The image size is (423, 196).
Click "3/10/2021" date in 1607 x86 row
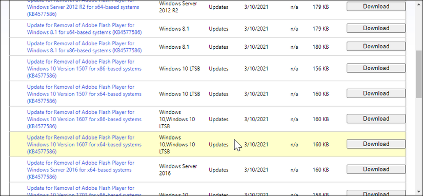(256, 120)
